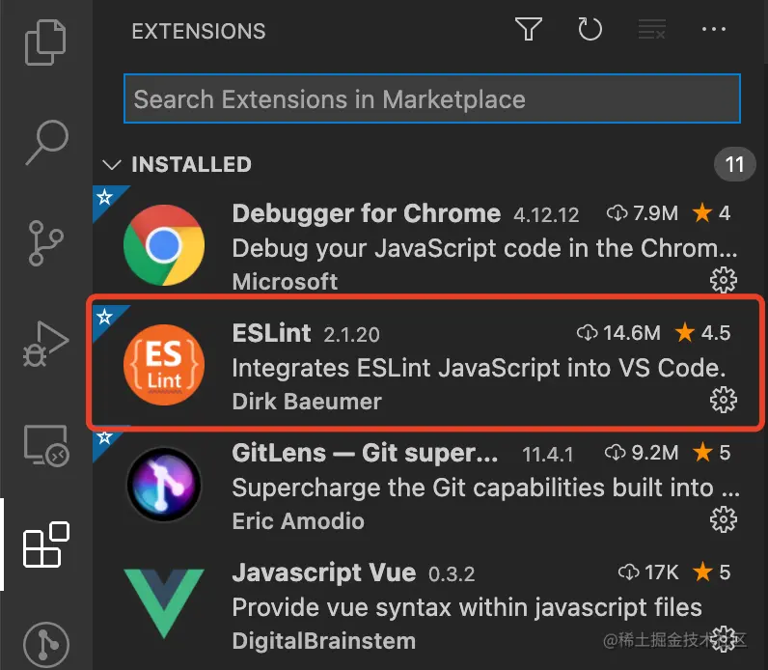The width and height of the screenshot is (768, 670).
Task: Click Javascript Vue 17K downloads
Action: pyautogui.click(x=648, y=572)
